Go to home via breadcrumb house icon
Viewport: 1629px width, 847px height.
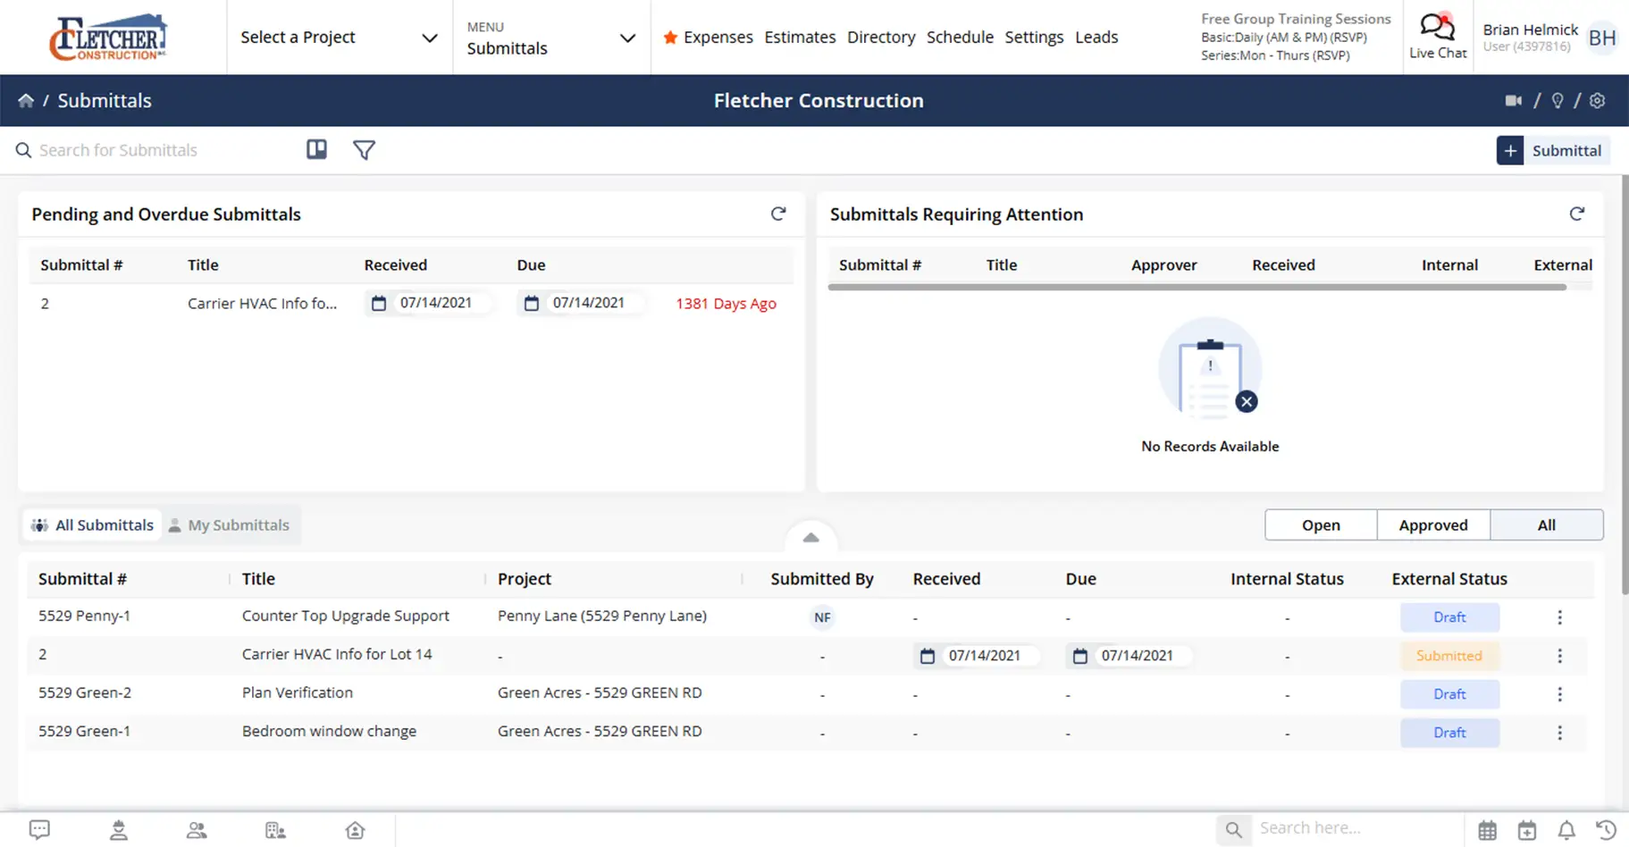(26, 101)
